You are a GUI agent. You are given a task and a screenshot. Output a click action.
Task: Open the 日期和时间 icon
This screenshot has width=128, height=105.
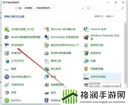click(7, 85)
